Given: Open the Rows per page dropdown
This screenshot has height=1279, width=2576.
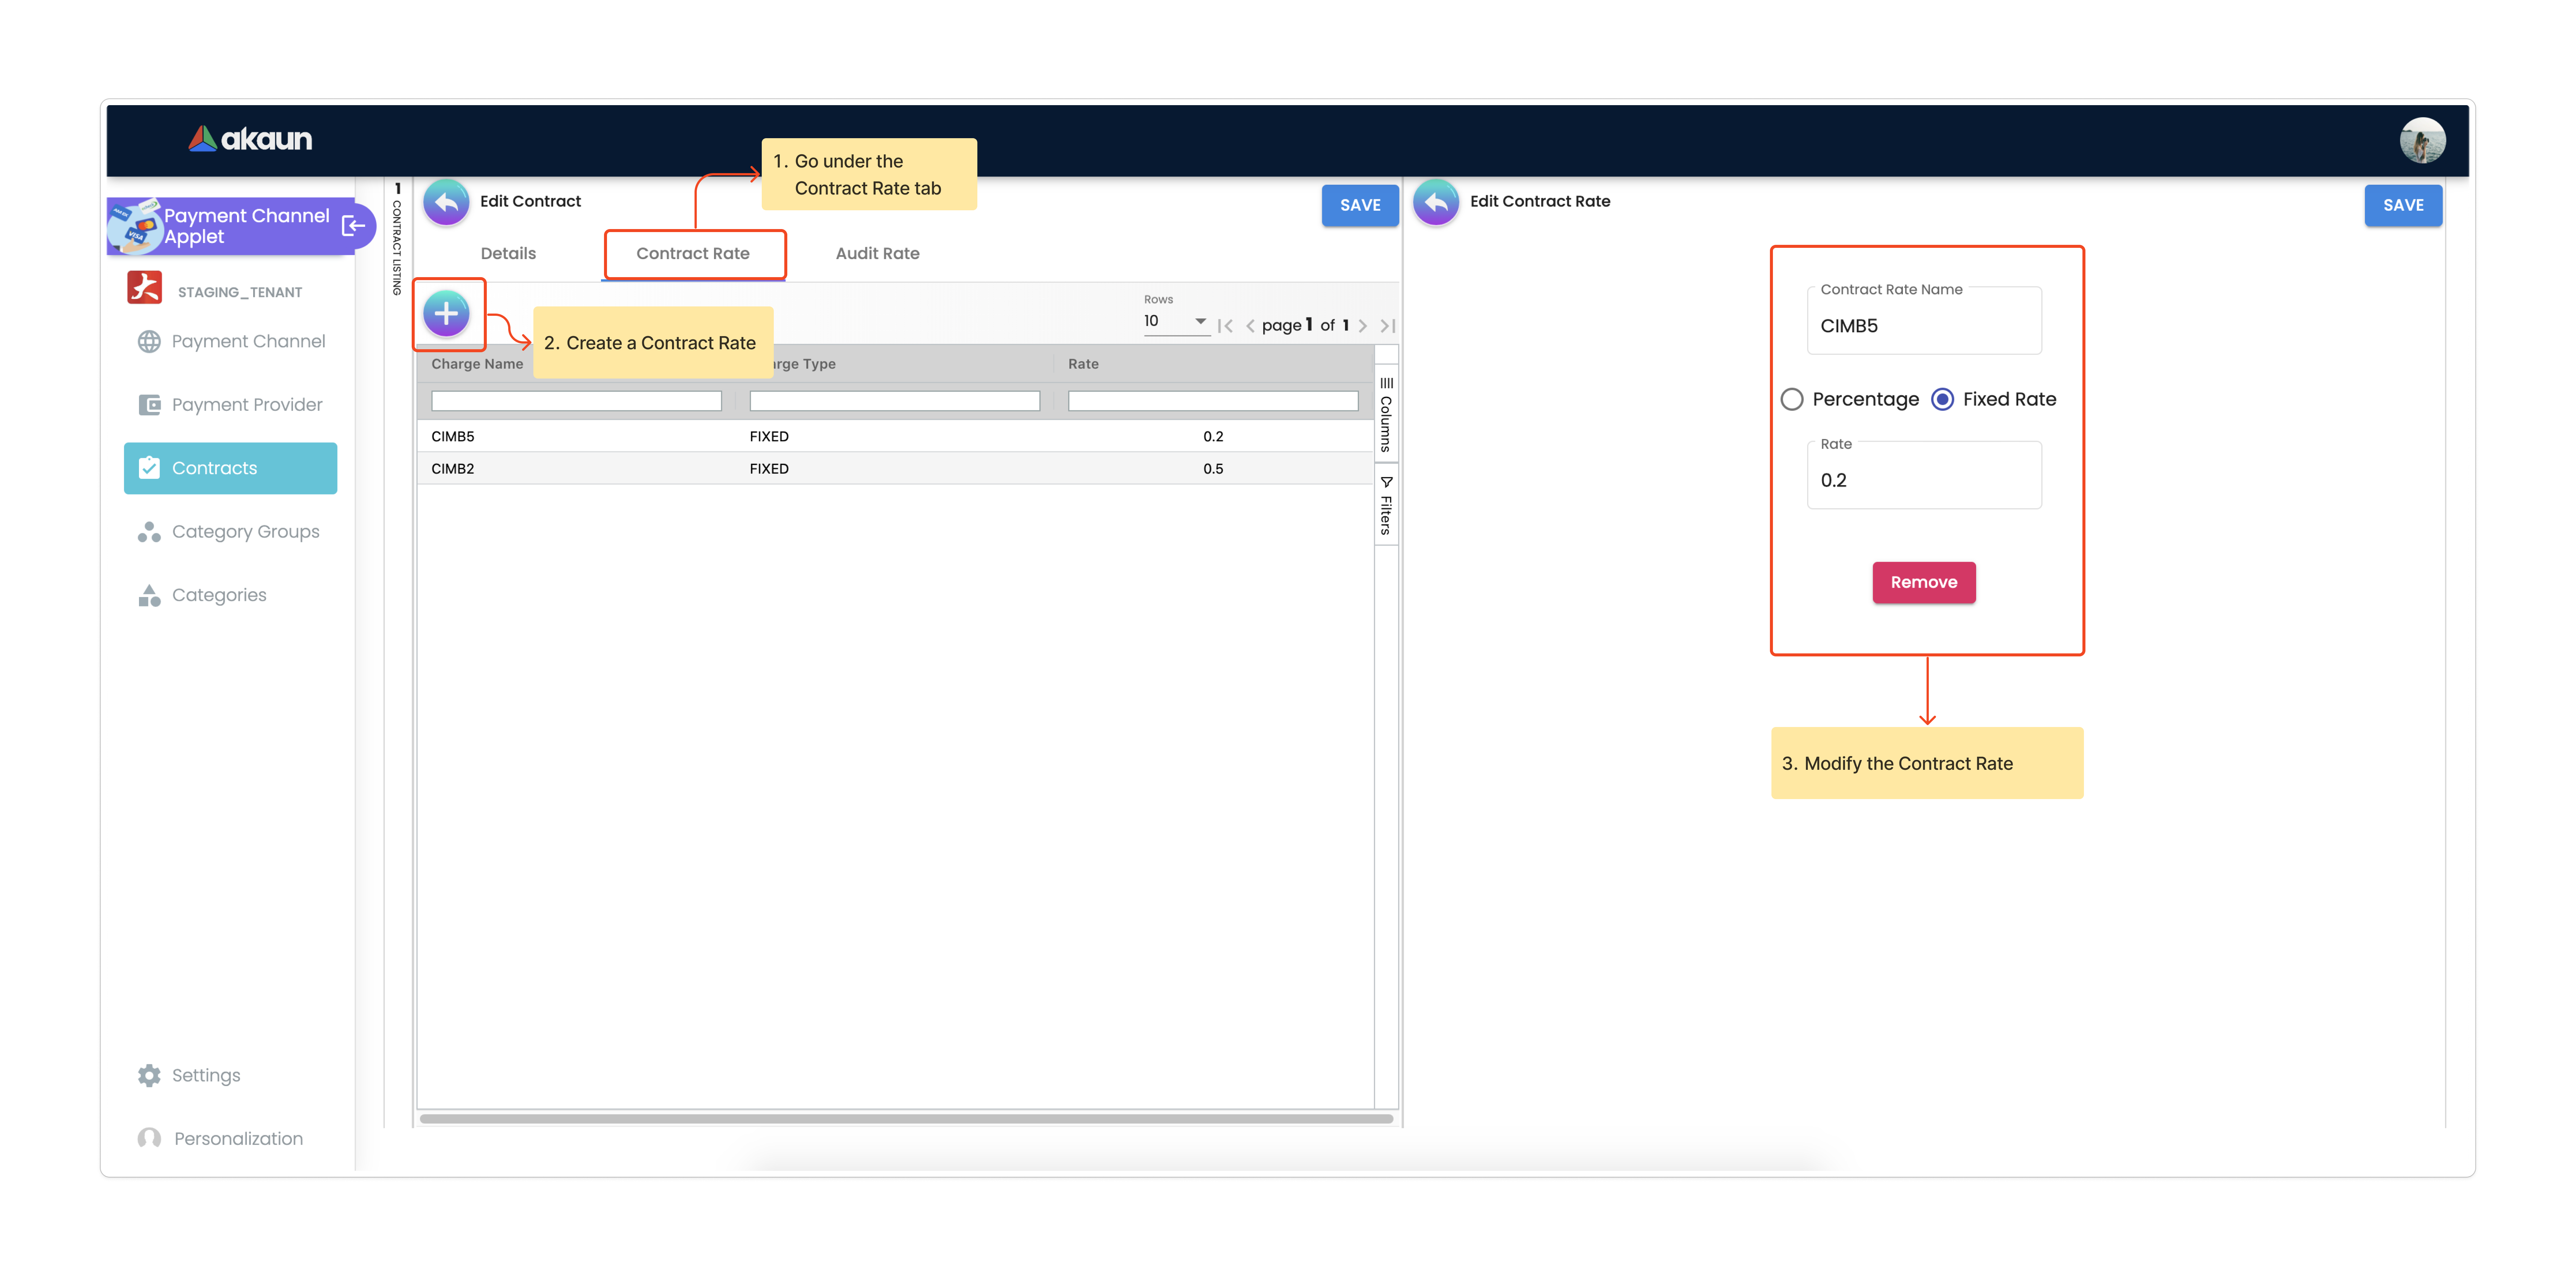Looking at the screenshot, I should pos(1176,322).
